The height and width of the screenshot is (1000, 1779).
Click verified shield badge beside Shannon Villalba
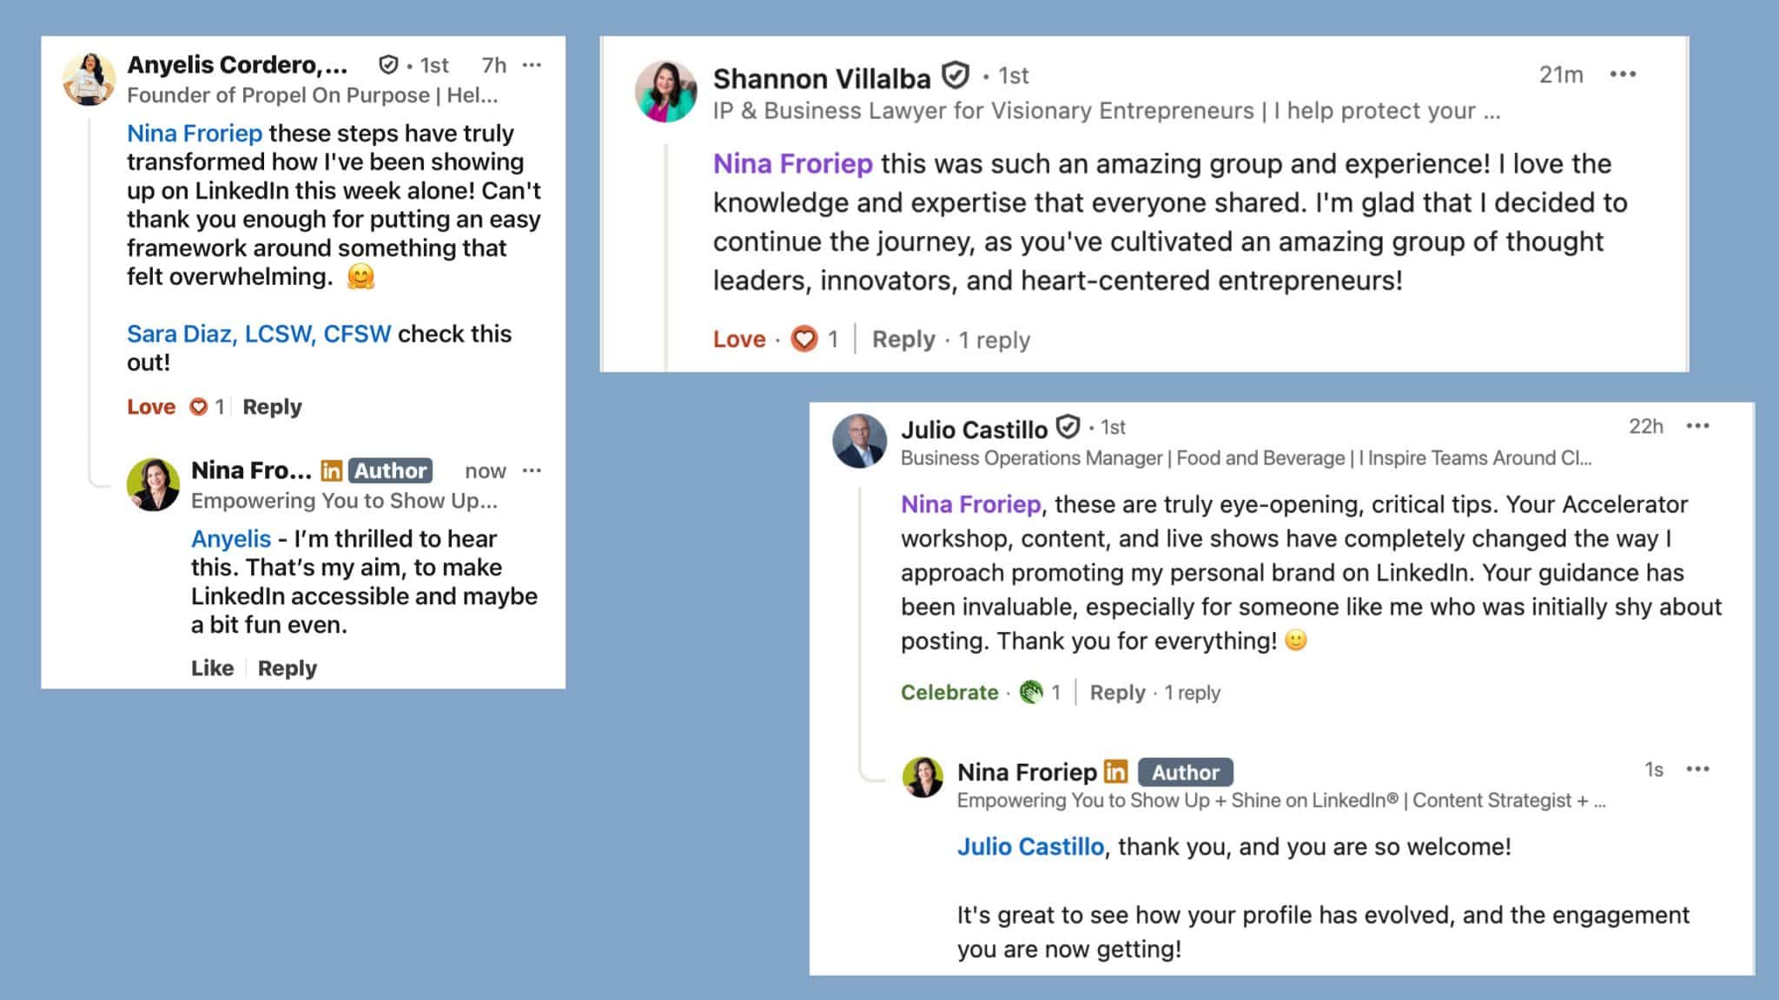(x=956, y=76)
